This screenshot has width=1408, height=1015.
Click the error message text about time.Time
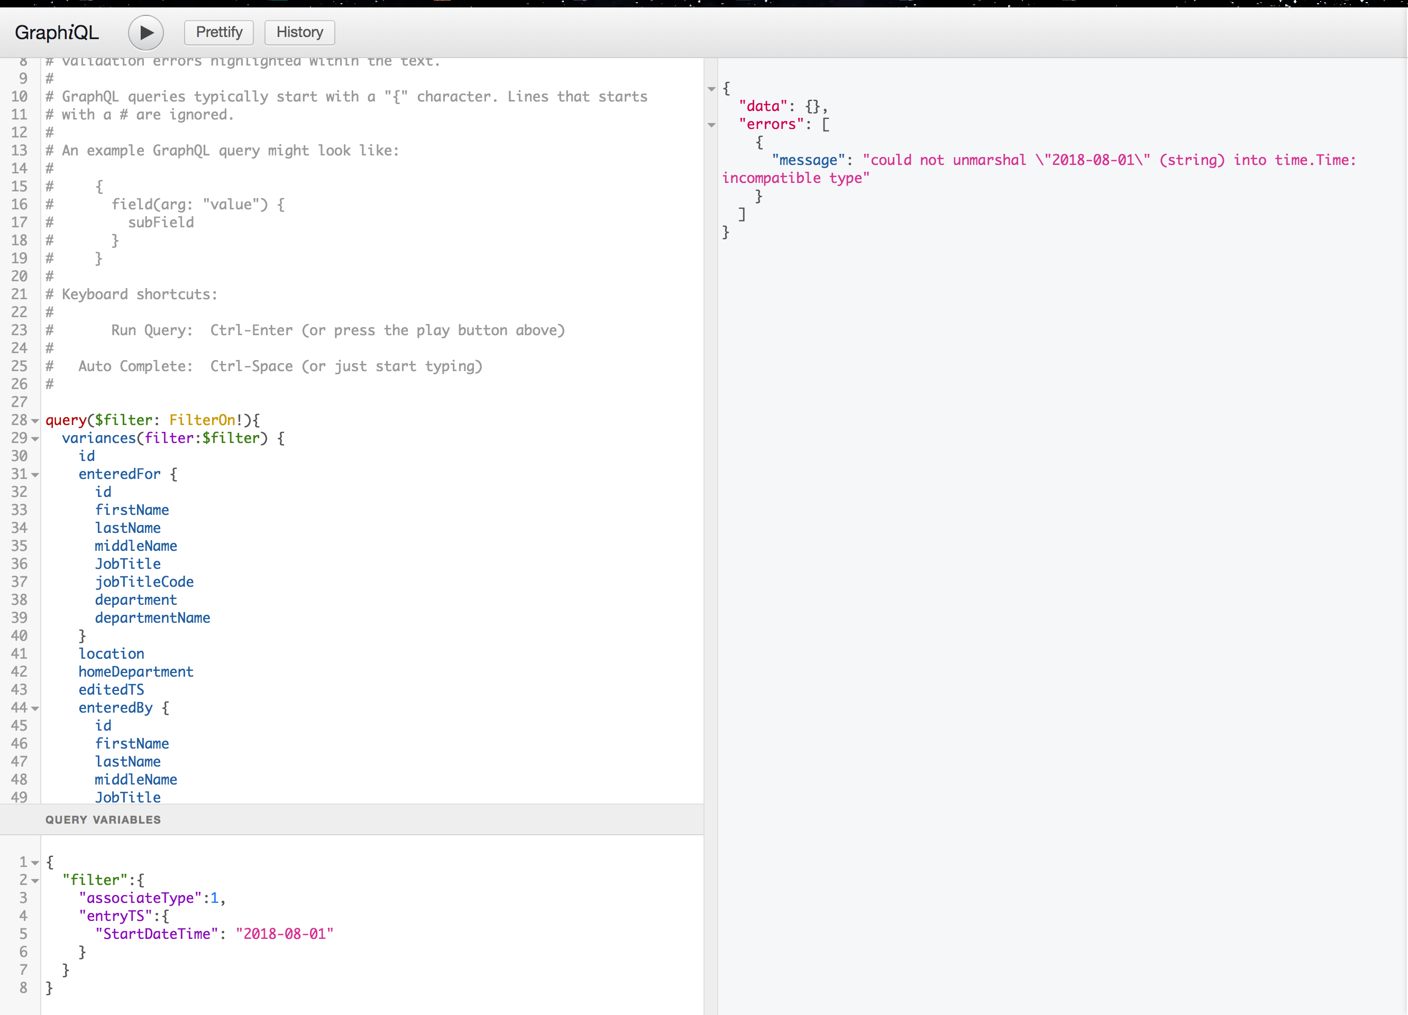click(x=1039, y=169)
